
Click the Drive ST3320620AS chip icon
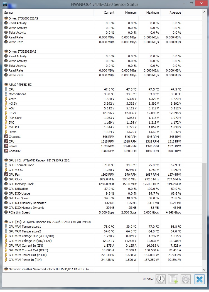[x=6, y=51]
